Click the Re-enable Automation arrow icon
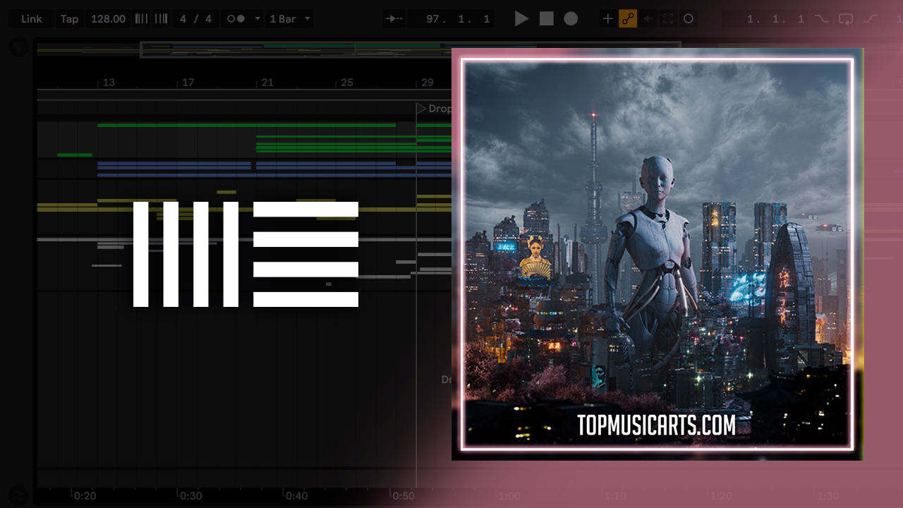 [648, 19]
